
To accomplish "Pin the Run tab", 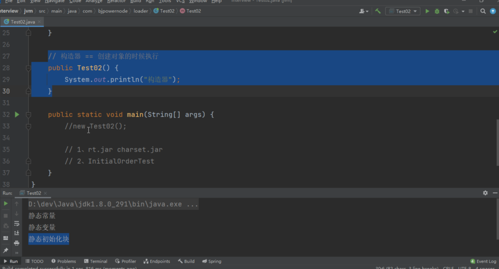I will [6, 250].
